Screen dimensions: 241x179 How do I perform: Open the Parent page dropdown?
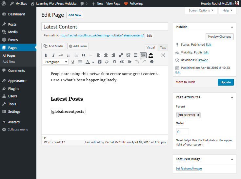[x=188, y=115]
